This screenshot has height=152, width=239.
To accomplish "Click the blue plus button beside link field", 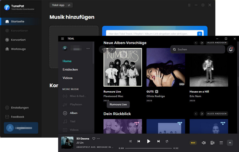I will pos(200,34).
